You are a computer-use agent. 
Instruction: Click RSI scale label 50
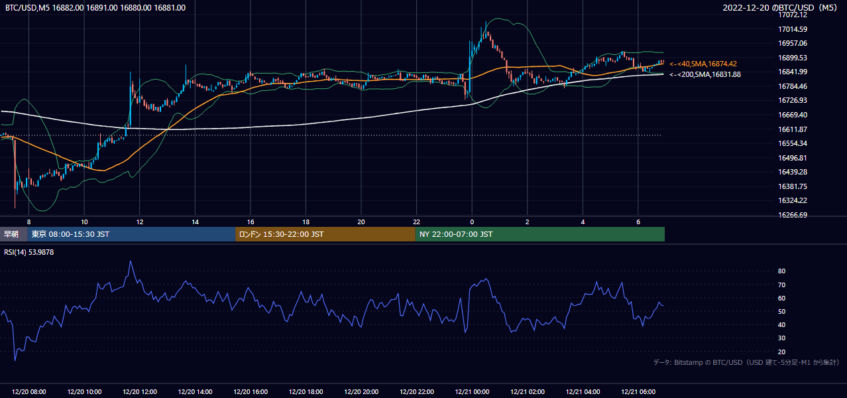781,311
